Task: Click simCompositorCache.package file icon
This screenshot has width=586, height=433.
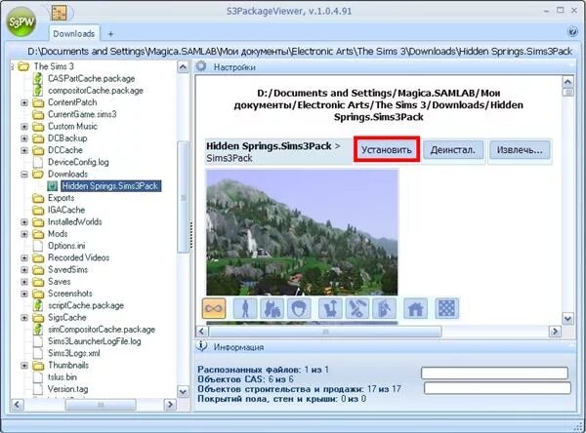Action: tap(38, 330)
